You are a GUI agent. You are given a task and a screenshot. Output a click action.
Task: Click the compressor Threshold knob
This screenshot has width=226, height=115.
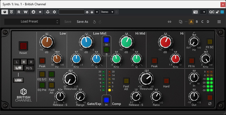146,79
